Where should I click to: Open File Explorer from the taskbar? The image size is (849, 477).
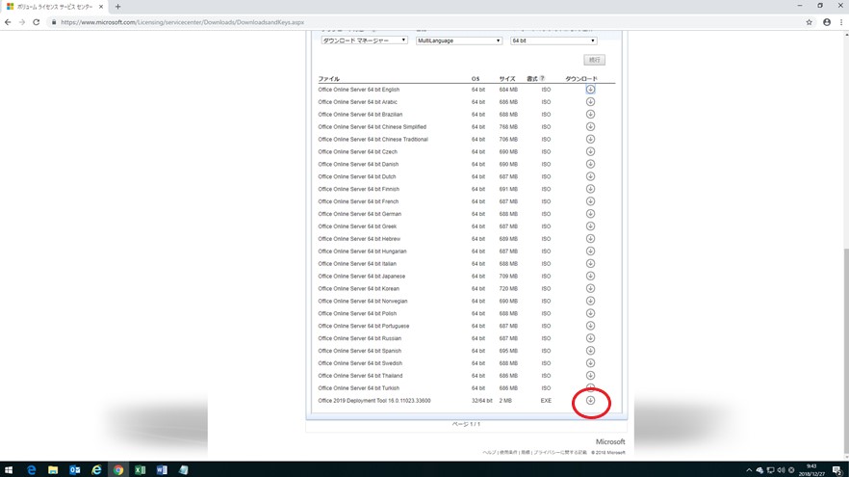click(53, 470)
